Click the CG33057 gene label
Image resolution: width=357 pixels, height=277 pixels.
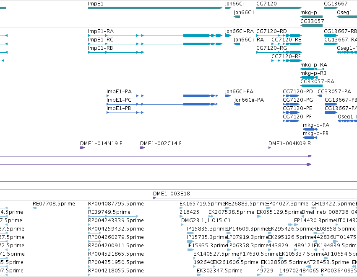coord(312,21)
